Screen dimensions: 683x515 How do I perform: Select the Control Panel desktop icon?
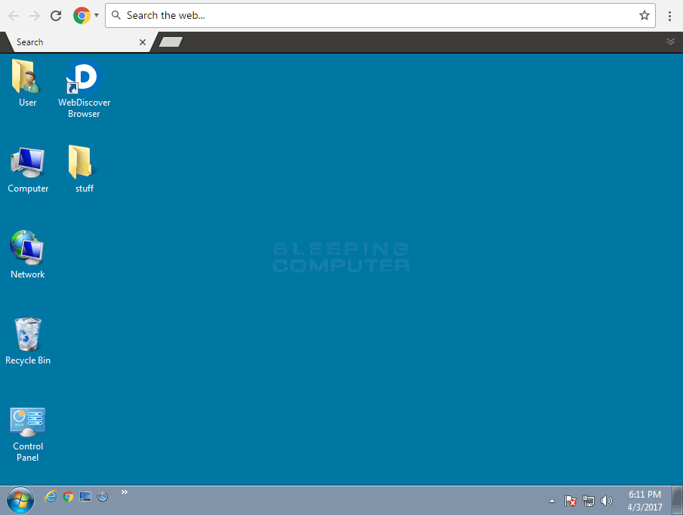tap(27, 434)
